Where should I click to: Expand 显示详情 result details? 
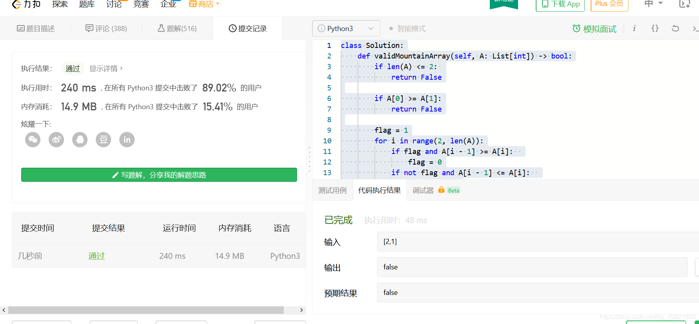(106, 69)
